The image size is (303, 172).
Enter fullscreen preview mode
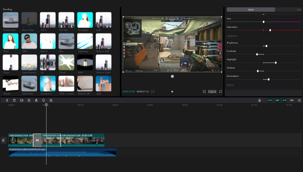pyautogui.click(x=221, y=92)
